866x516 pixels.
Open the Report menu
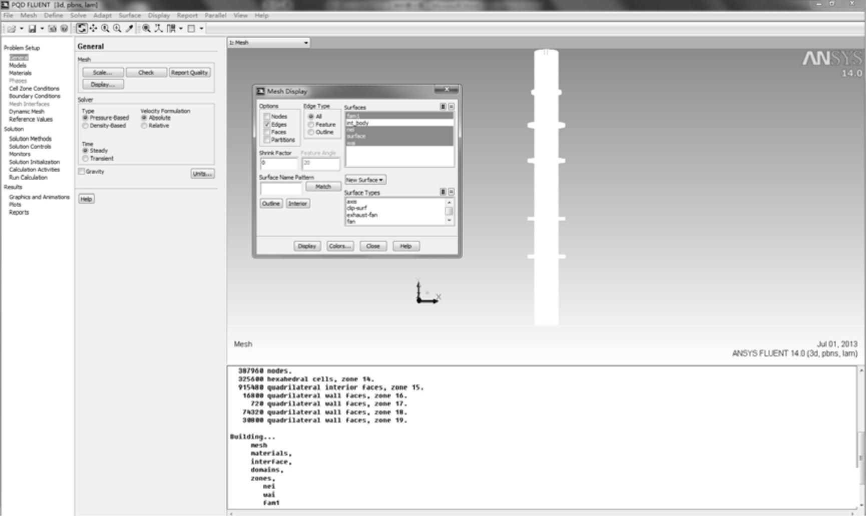187,15
